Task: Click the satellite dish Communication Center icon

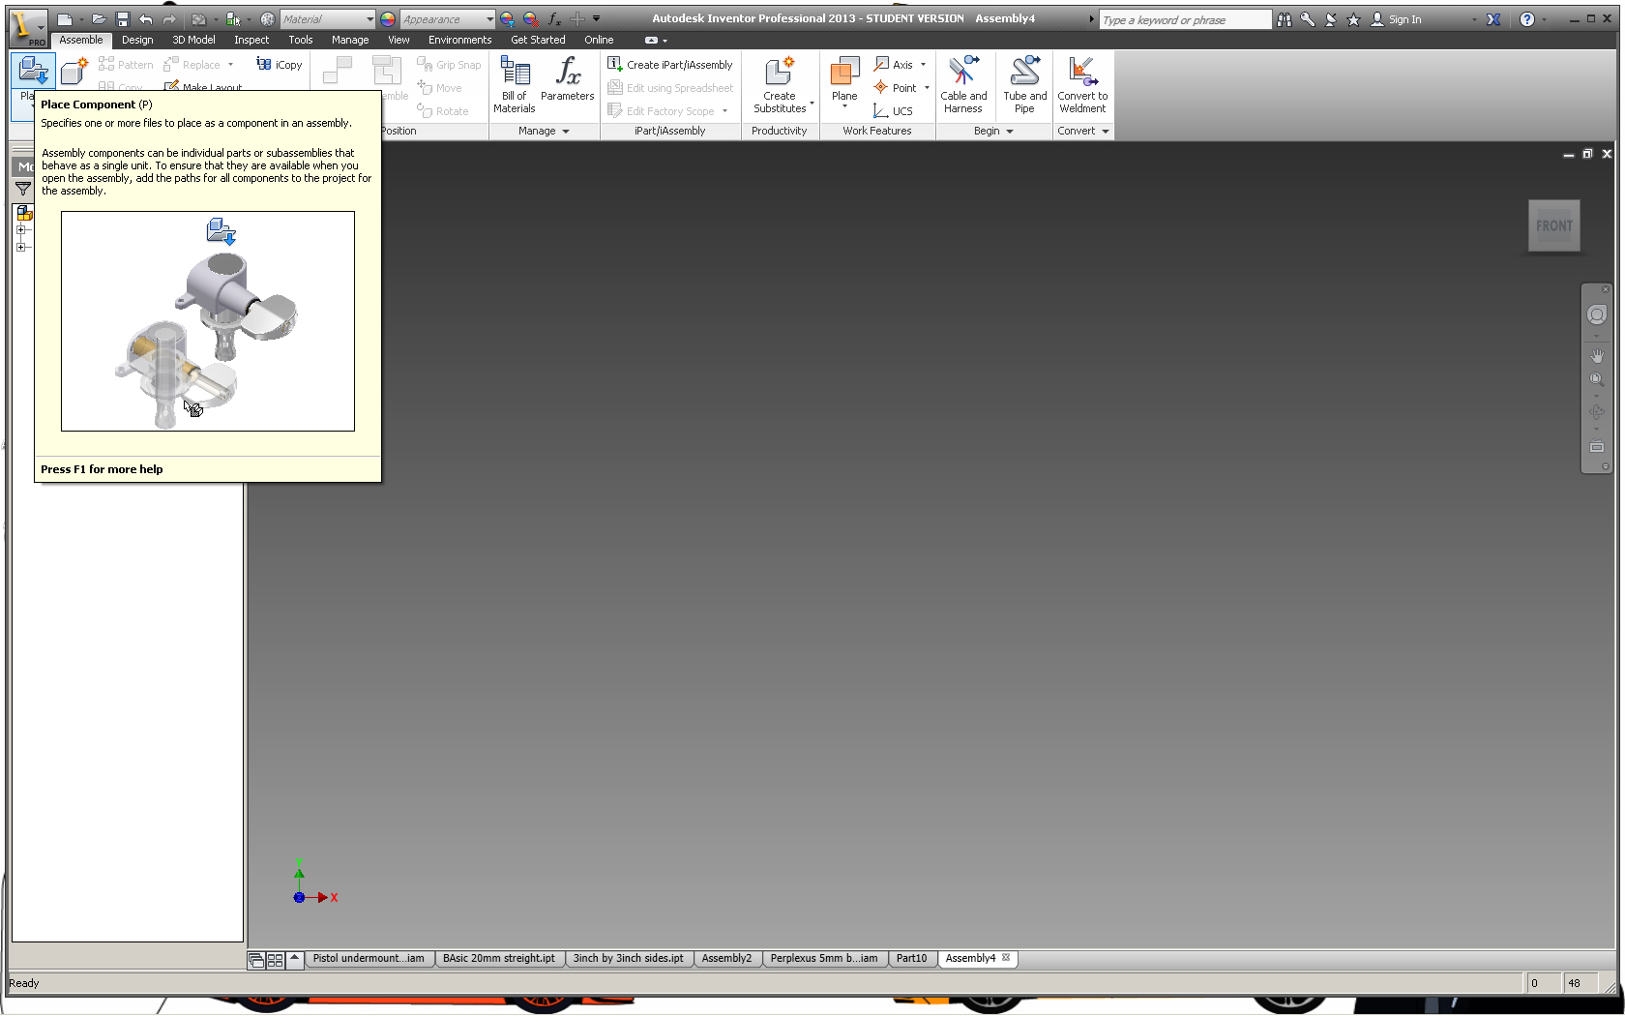Action: coord(1331,19)
